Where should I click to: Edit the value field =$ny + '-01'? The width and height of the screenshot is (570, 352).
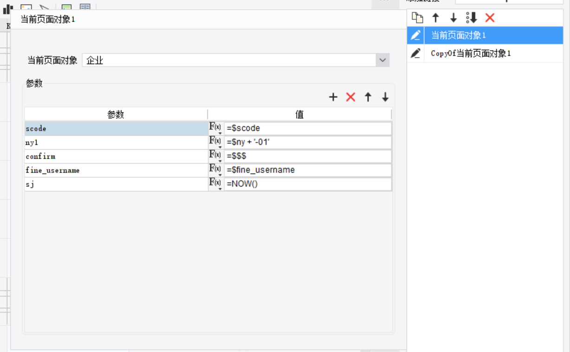click(x=308, y=142)
